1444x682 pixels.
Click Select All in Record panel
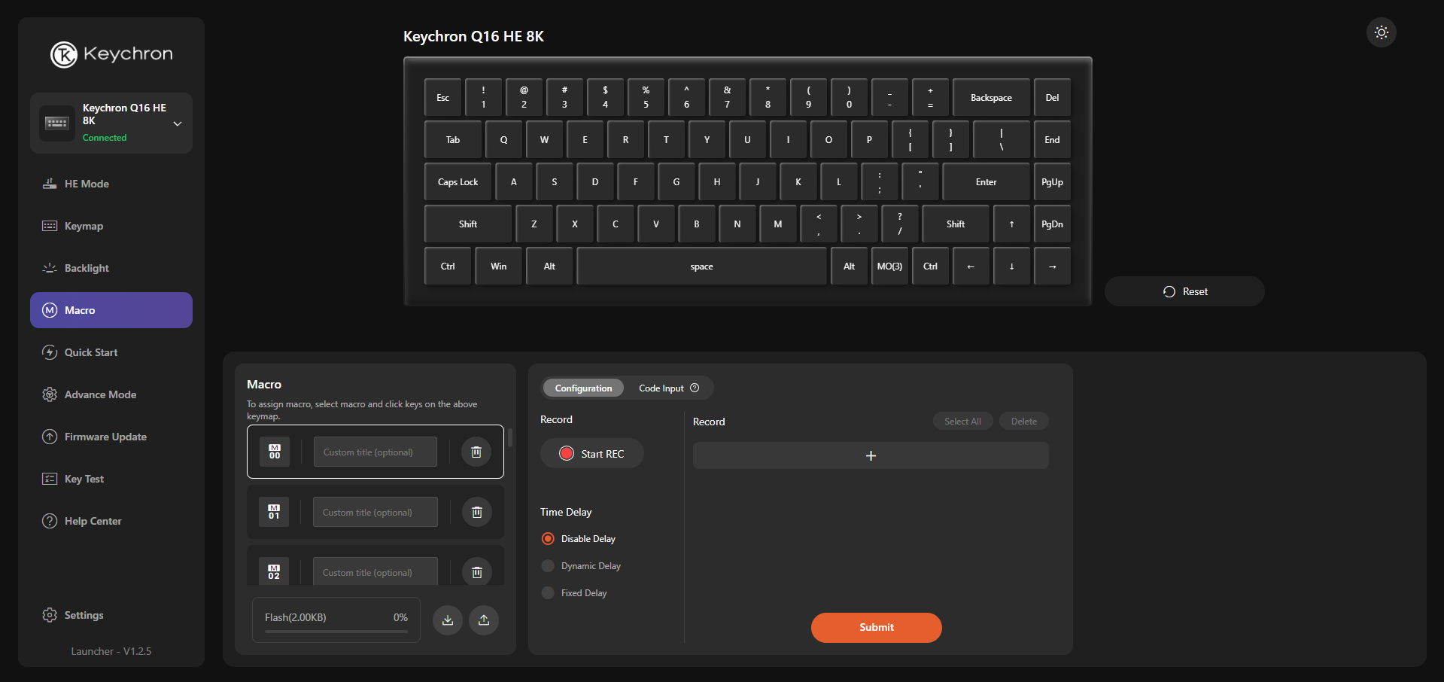[x=963, y=422]
